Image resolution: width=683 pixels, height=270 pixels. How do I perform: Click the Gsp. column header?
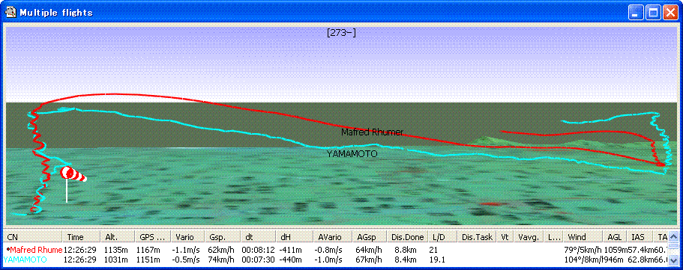[x=222, y=237]
